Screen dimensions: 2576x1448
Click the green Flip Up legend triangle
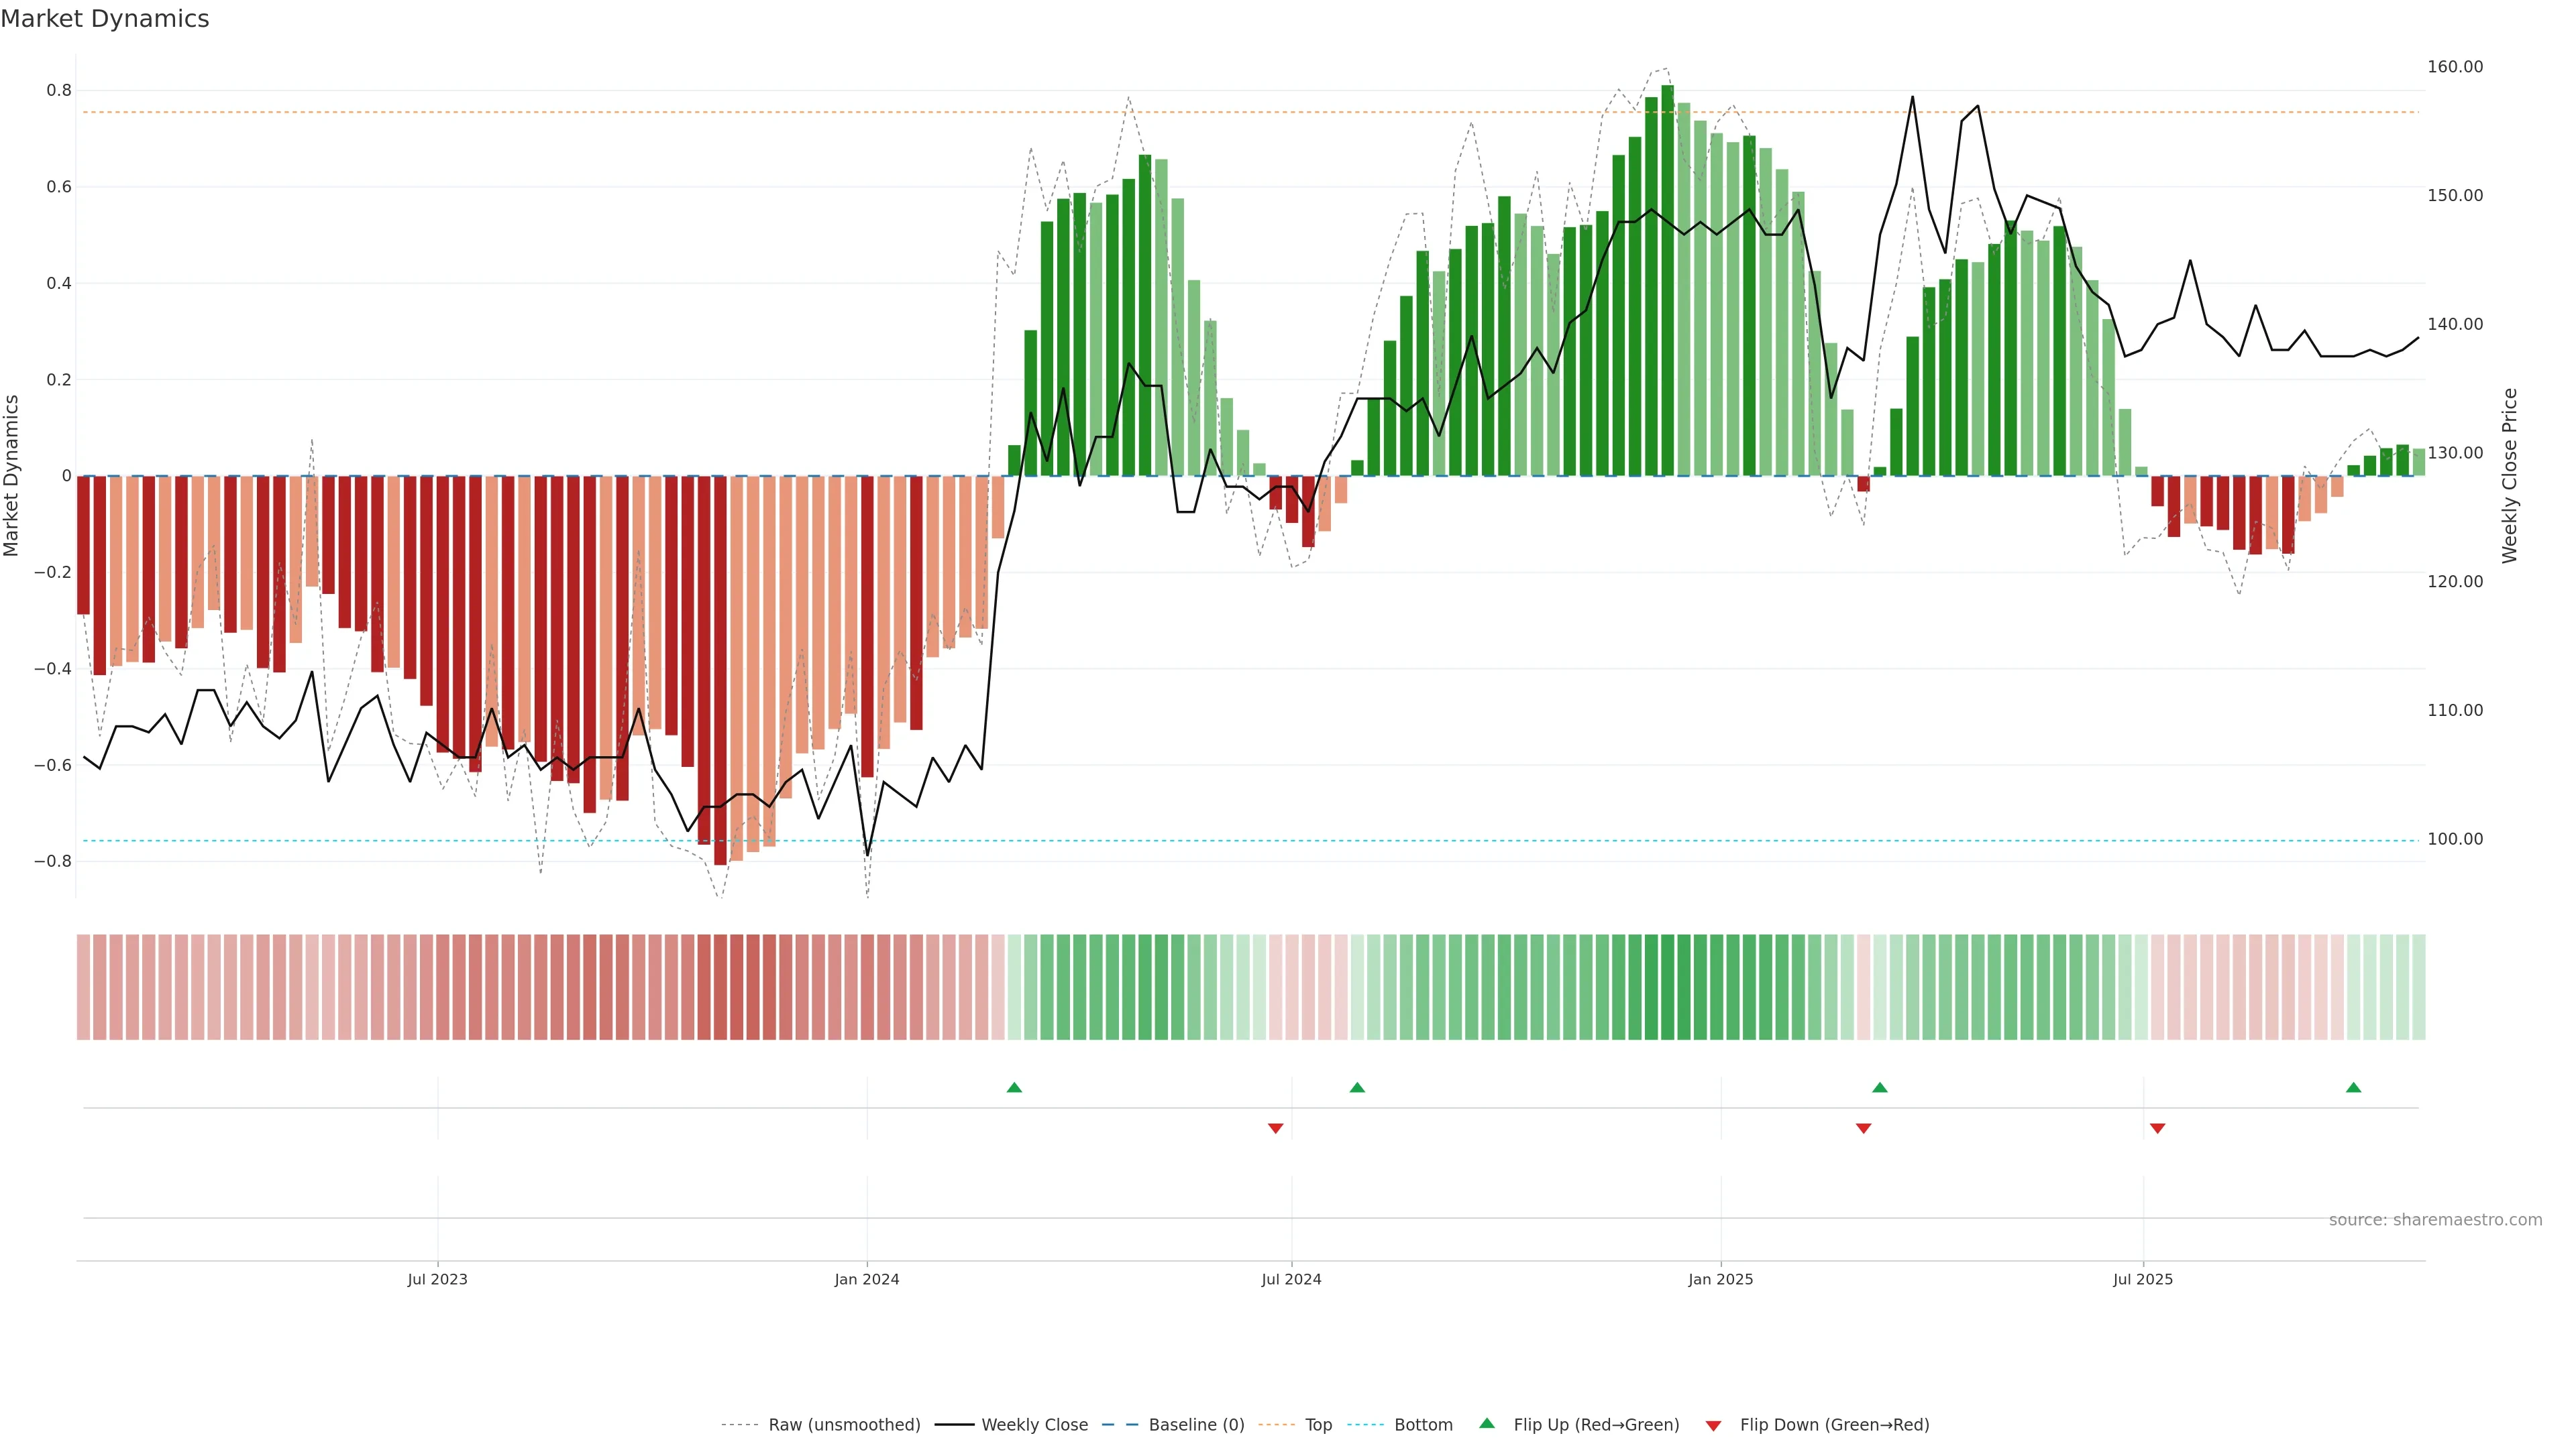tap(1486, 1423)
